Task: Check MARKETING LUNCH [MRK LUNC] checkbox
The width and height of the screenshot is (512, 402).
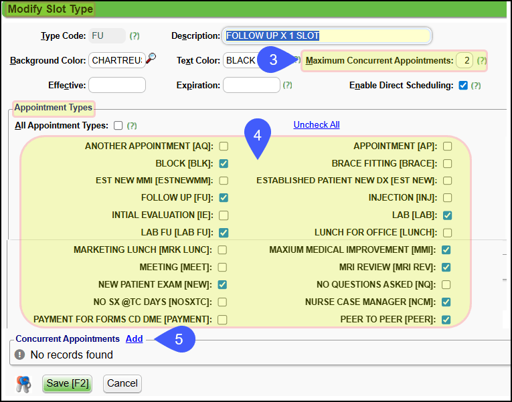Action: coord(222,250)
